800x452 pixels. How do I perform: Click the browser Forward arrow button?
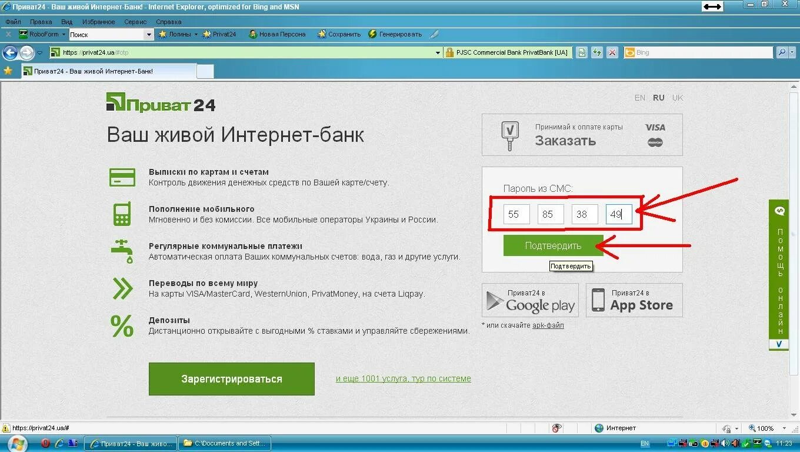click(26, 52)
